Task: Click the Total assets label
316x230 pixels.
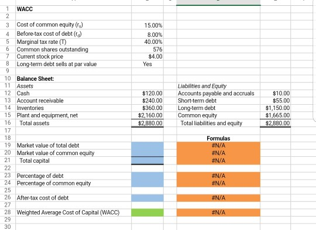Action: (35, 123)
